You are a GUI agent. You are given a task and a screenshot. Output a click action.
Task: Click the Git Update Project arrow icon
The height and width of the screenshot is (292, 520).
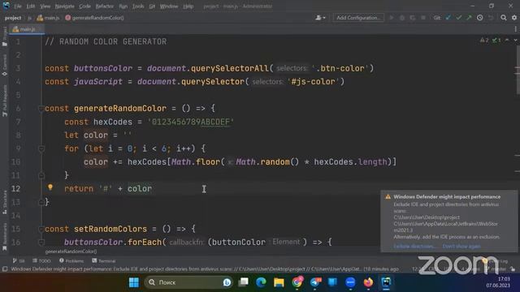coord(448,18)
